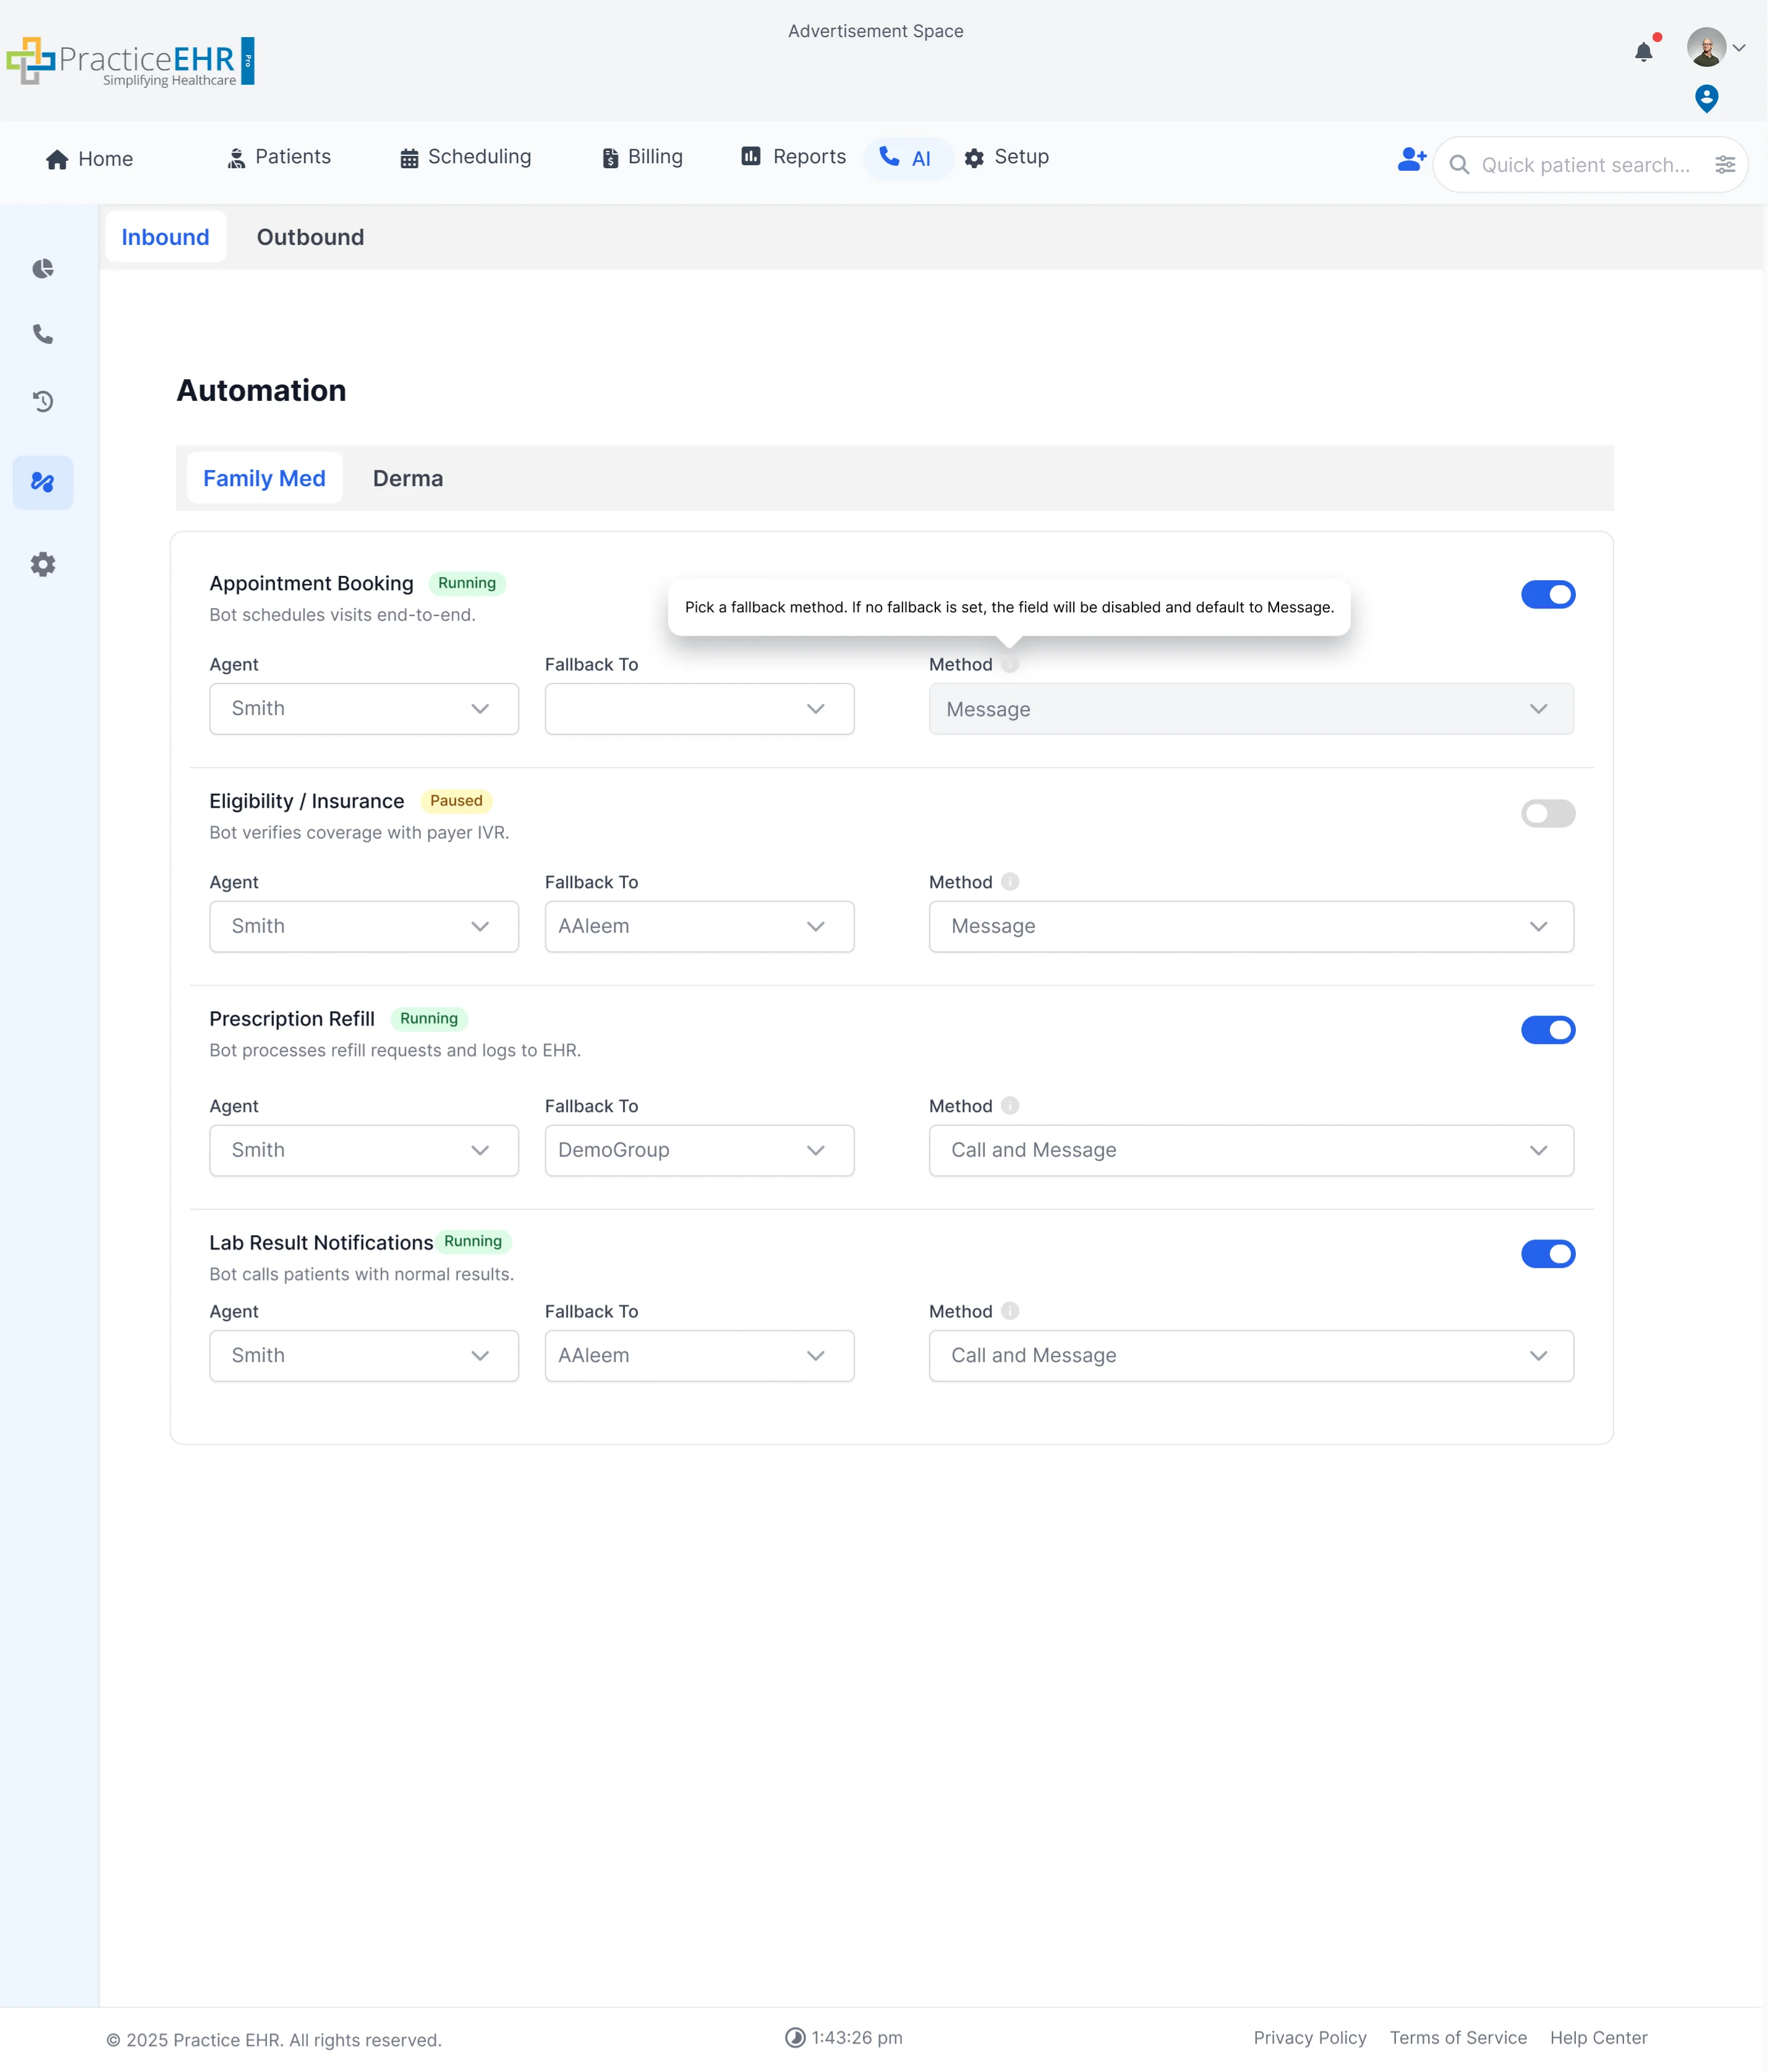
Task: Disable the Appointment Booking automation
Action: click(x=1547, y=594)
